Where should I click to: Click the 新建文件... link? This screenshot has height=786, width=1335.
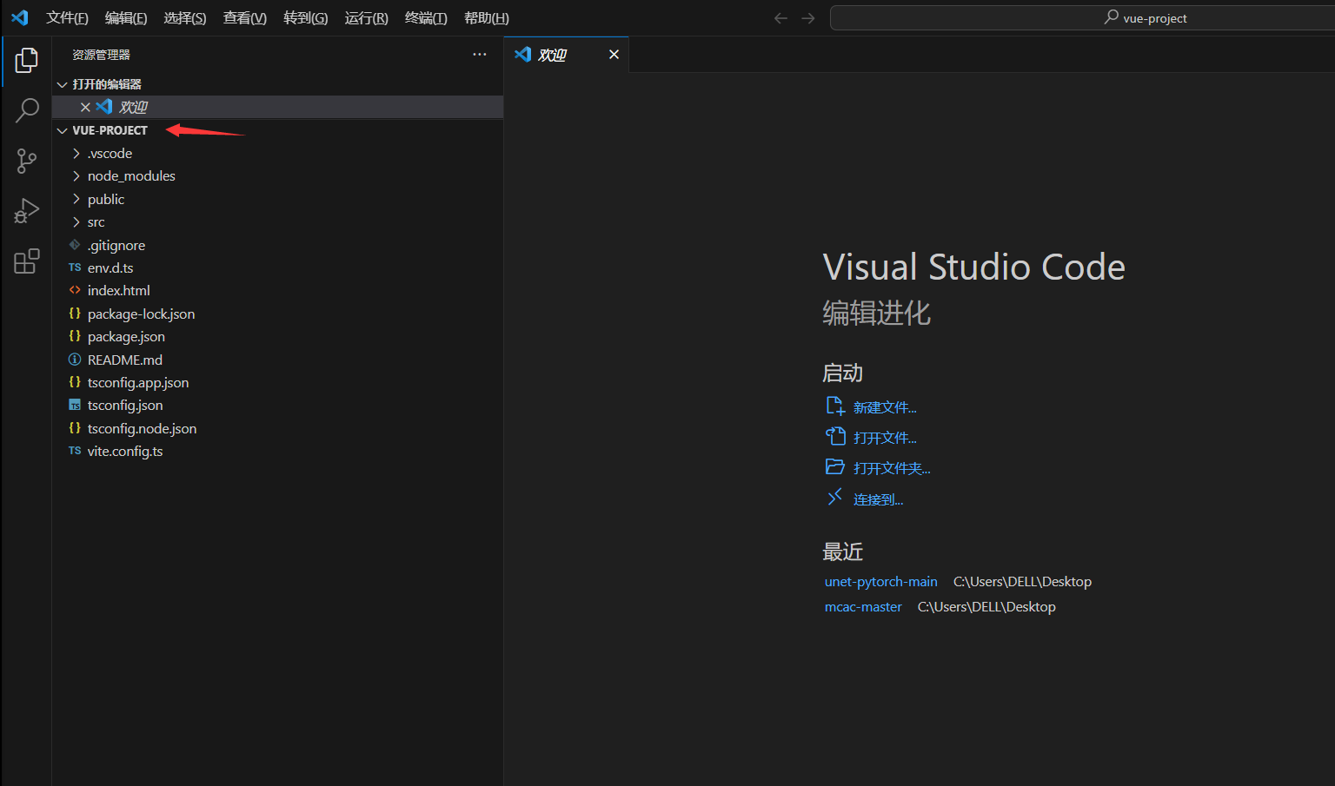(x=885, y=407)
